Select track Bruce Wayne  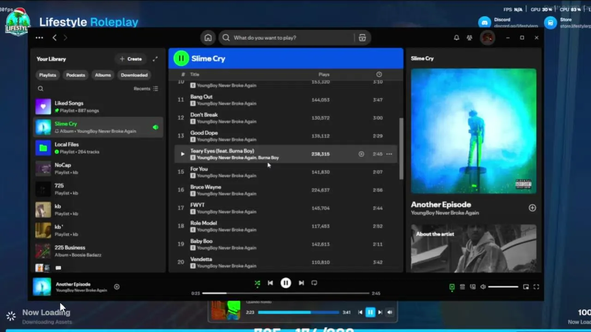[286, 190]
